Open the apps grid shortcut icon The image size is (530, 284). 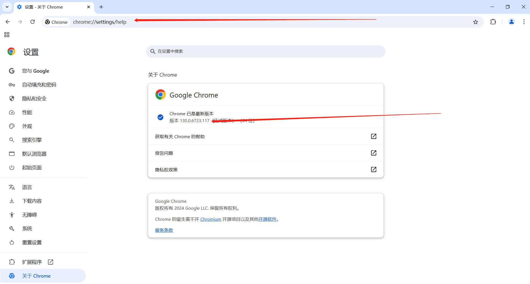coord(7,35)
